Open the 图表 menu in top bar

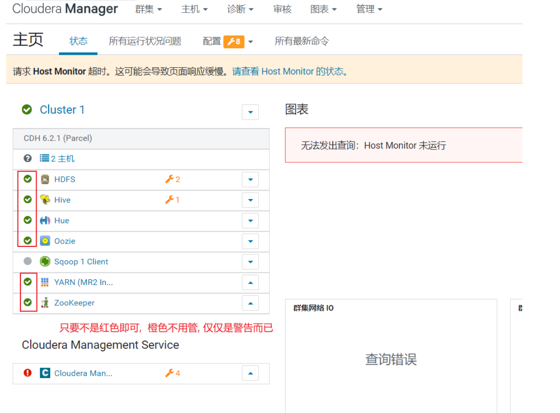click(324, 9)
